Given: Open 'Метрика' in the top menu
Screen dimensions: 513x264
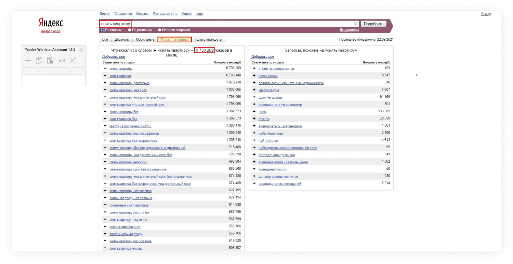Looking at the screenshot, I should [143, 14].
